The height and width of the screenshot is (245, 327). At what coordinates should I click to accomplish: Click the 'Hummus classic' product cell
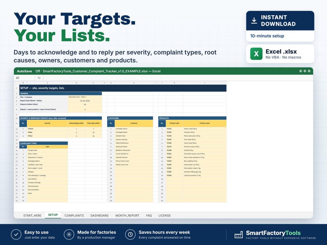[x=205, y=147]
